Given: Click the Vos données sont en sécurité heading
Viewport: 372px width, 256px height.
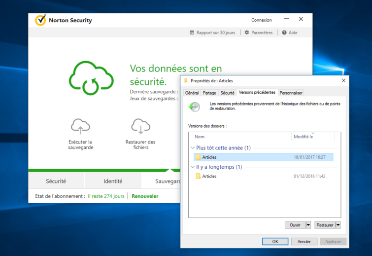Looking at the screenshot, I should coord(176,75).
